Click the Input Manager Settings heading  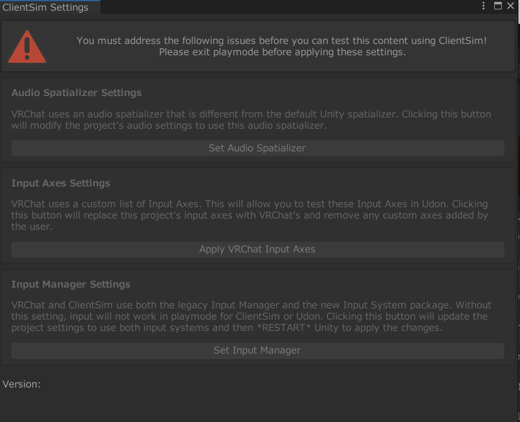pyautogui.click(x=70, y=284)
